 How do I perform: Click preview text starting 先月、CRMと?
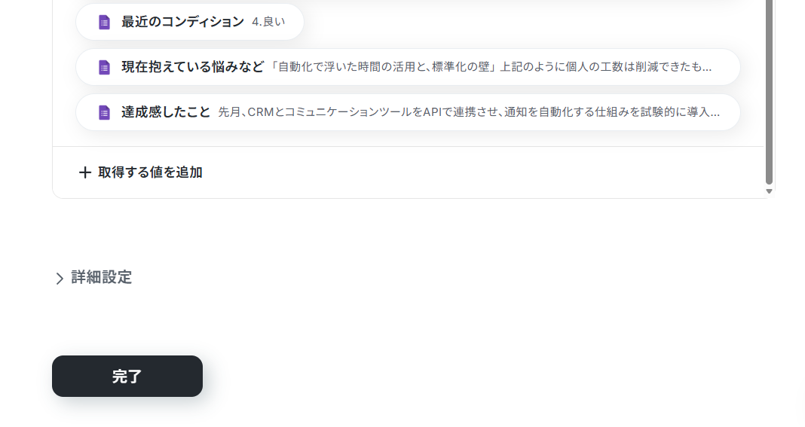pos(469,112)
